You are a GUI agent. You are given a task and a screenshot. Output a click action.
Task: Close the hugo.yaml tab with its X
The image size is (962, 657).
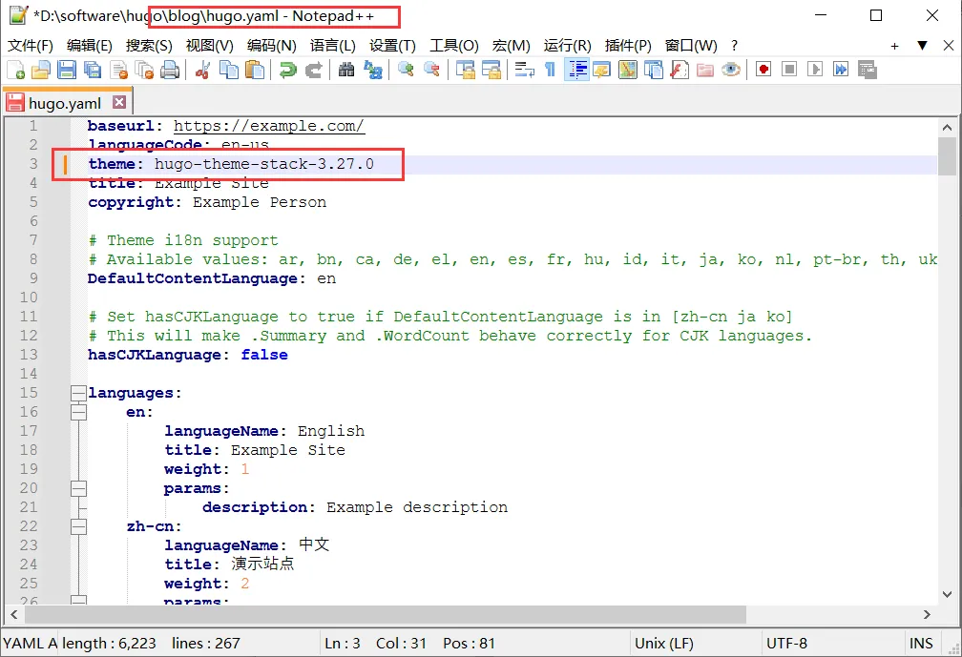pos(119,103)
